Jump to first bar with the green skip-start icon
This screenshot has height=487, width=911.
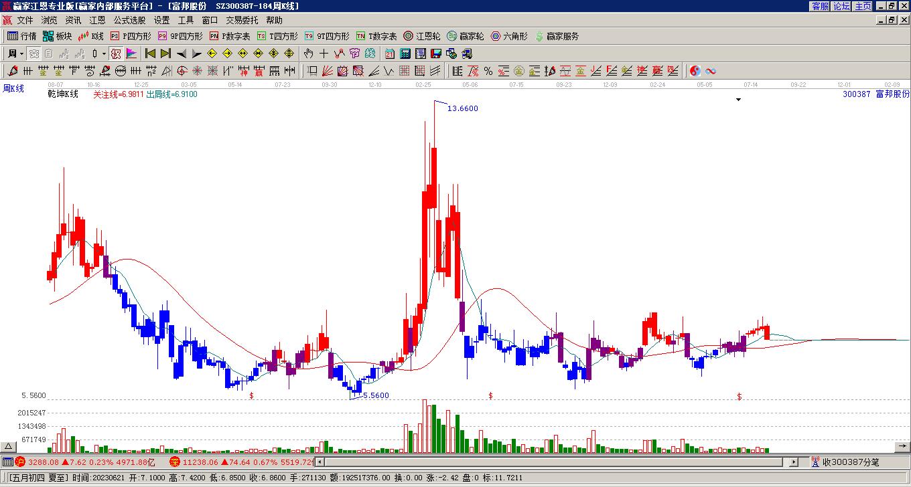(151, 54)
